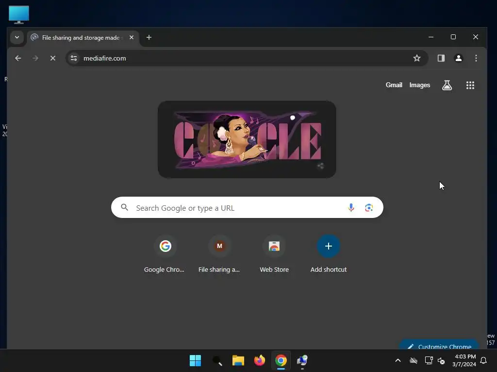
Task: Click the mediafire.com address bar
Action: (247, 58)
